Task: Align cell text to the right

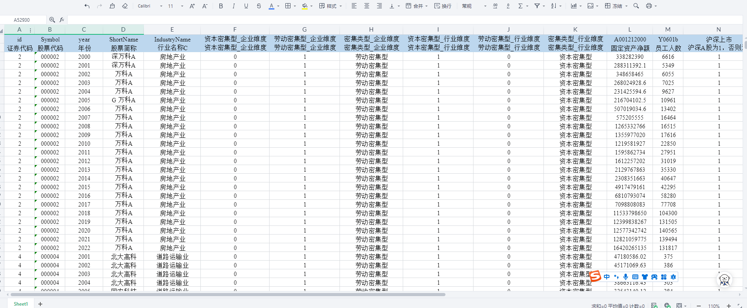Action: (x=379, y=6)
